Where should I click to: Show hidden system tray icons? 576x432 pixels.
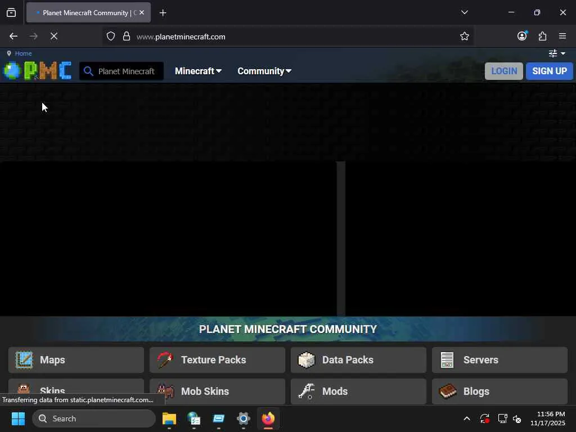pos(467,418)
